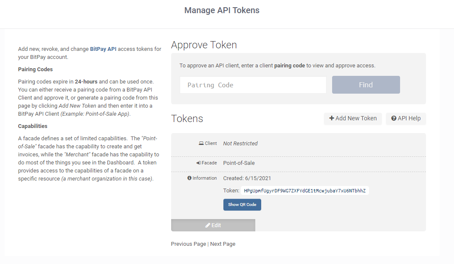
Task: Click the Point-of-Sale facade value
Action: [239, 163]
